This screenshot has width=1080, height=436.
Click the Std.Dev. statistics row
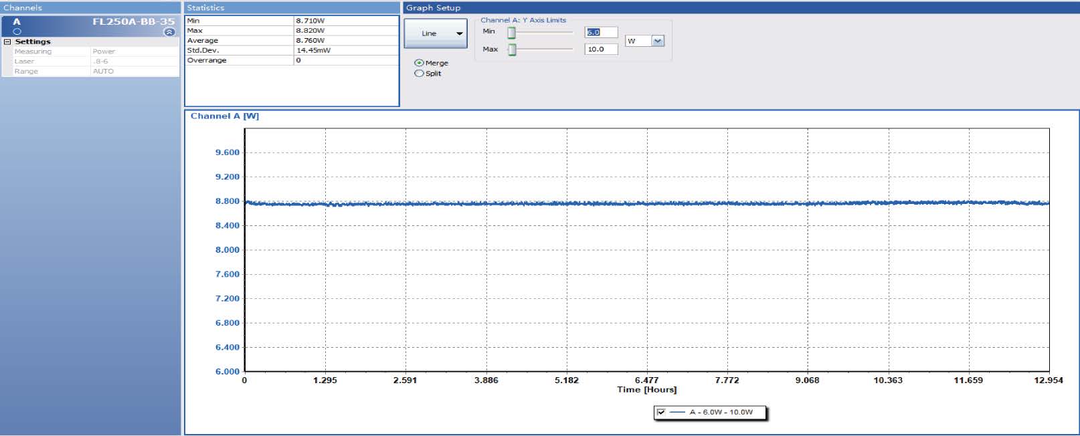tap(238, 50)
